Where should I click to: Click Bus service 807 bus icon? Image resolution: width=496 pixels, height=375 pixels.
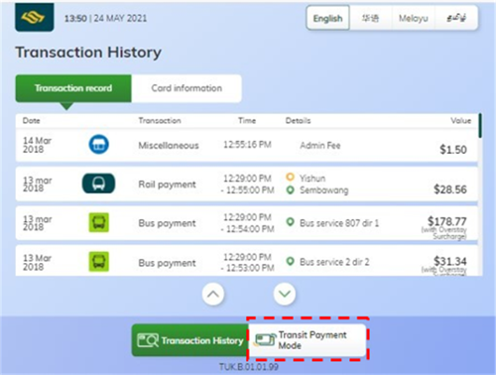pos(98,222)
